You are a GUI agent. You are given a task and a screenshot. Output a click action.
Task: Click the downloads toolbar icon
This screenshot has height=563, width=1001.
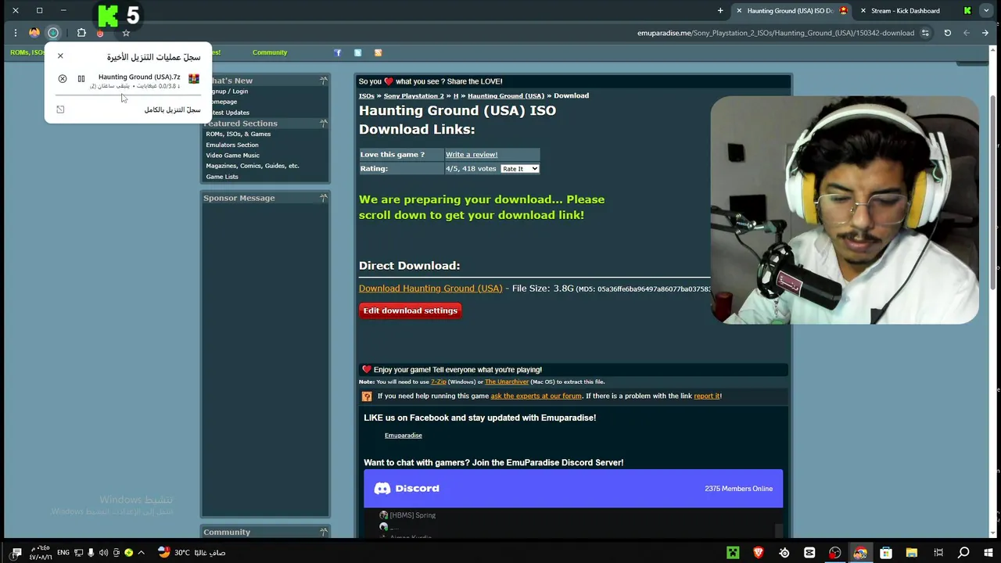pos(53,33)
